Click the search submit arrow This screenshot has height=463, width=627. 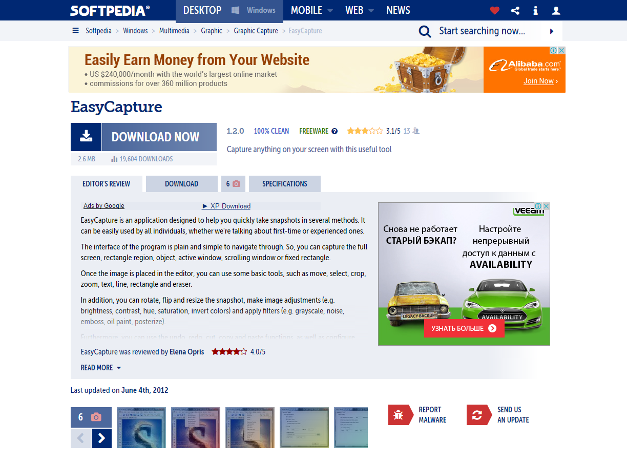552,31
